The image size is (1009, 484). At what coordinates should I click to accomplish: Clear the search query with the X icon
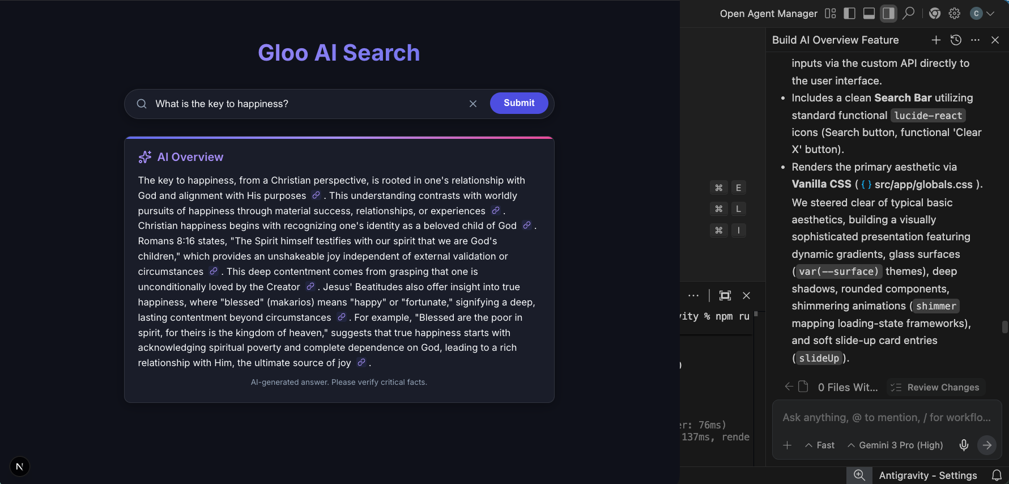coord(473,104)
